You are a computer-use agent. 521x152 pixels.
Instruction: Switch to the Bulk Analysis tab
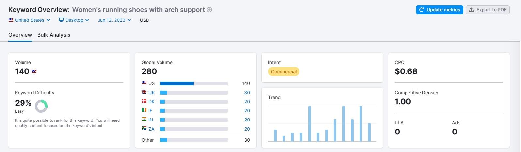click(x=54, y=35)
